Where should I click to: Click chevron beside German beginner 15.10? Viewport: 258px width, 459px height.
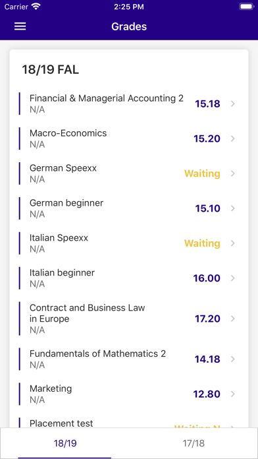233,208
